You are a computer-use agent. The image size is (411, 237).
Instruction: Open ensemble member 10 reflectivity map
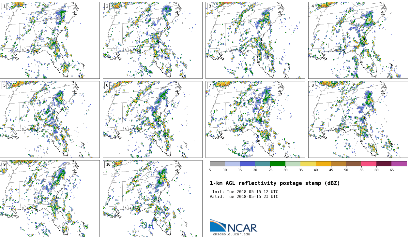152,198
